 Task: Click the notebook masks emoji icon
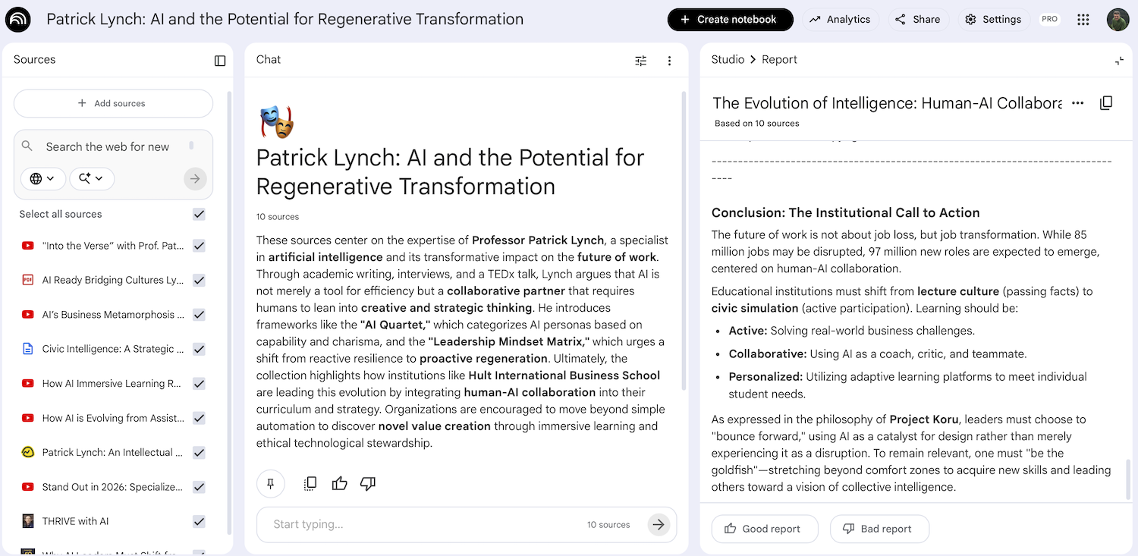tap(276, 123)
